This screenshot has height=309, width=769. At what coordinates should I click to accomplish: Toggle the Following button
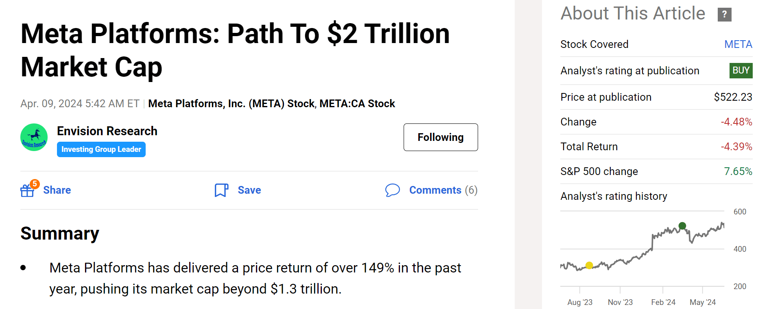point(441,137)
